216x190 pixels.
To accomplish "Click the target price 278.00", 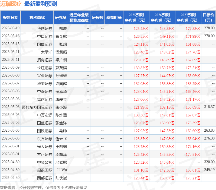I will (x=209, y=28).
